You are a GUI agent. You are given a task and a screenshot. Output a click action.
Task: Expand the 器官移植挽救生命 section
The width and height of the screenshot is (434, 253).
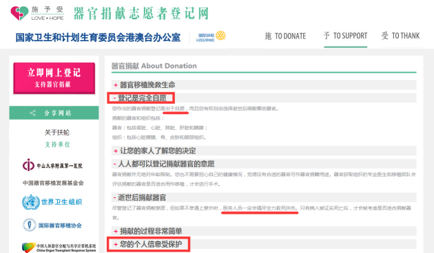(264, 85)
